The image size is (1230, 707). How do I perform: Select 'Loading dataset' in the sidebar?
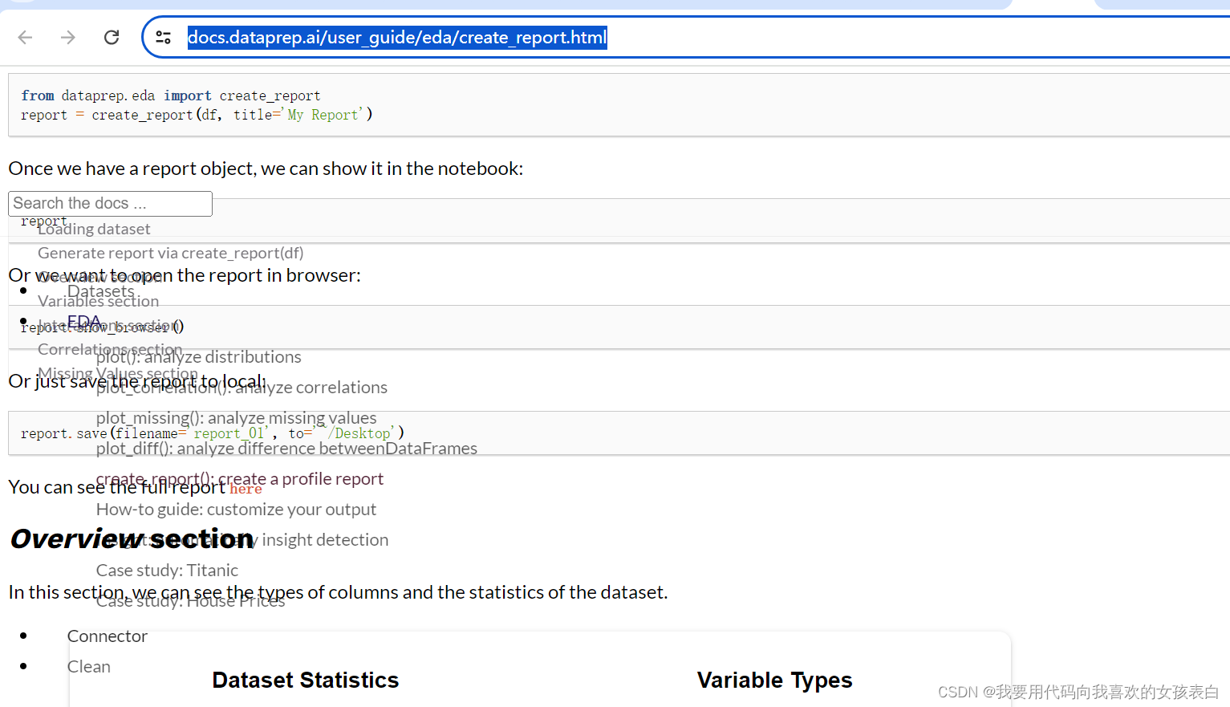pos(94,229)
